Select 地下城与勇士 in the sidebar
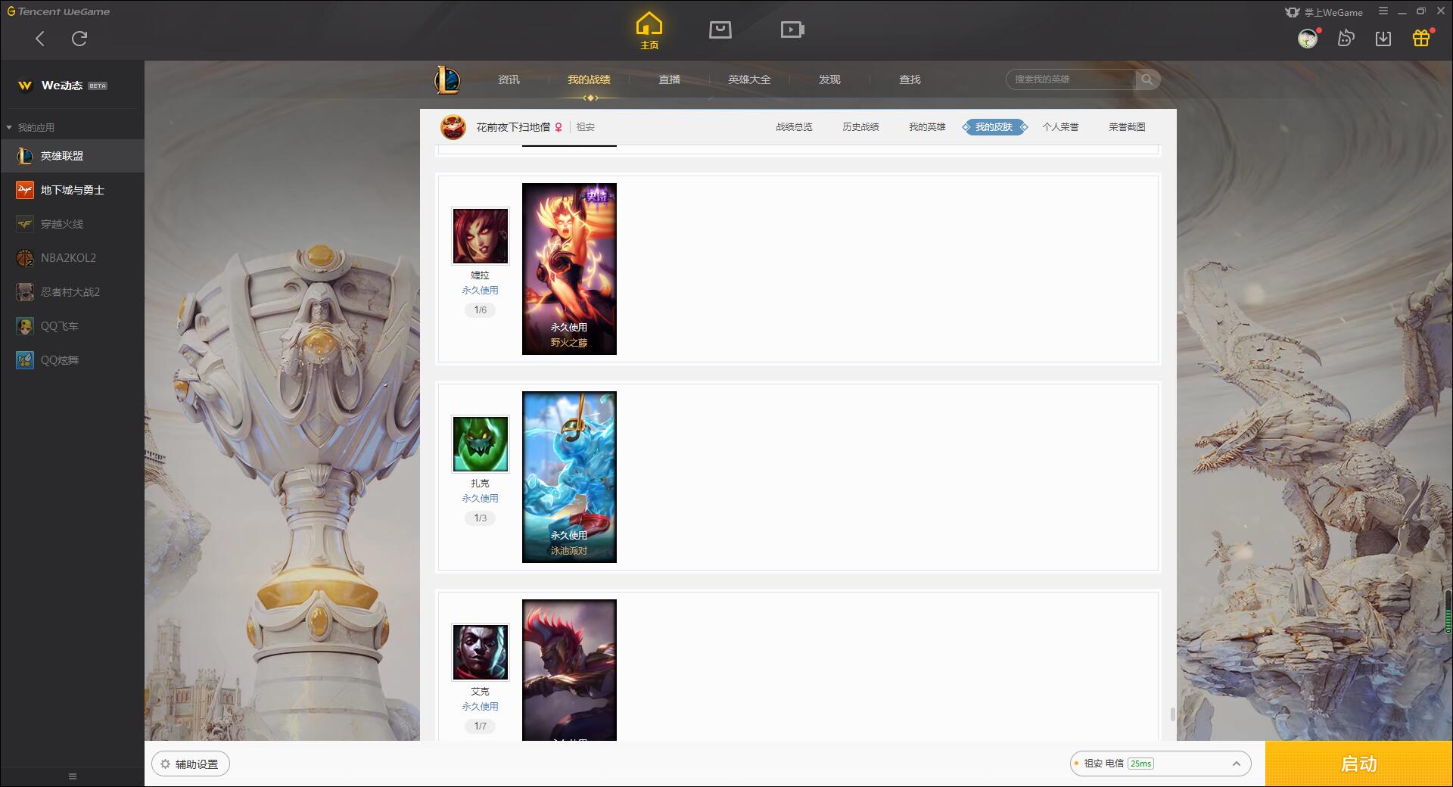Viewport: 1453px width, 787px height. pos(72,190)
